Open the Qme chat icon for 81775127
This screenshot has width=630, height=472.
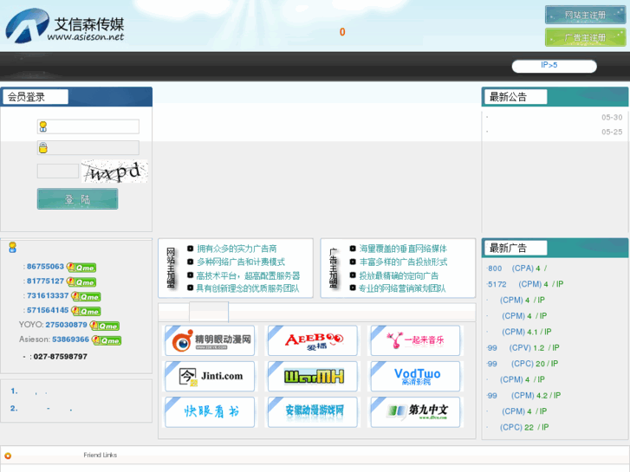81,282
